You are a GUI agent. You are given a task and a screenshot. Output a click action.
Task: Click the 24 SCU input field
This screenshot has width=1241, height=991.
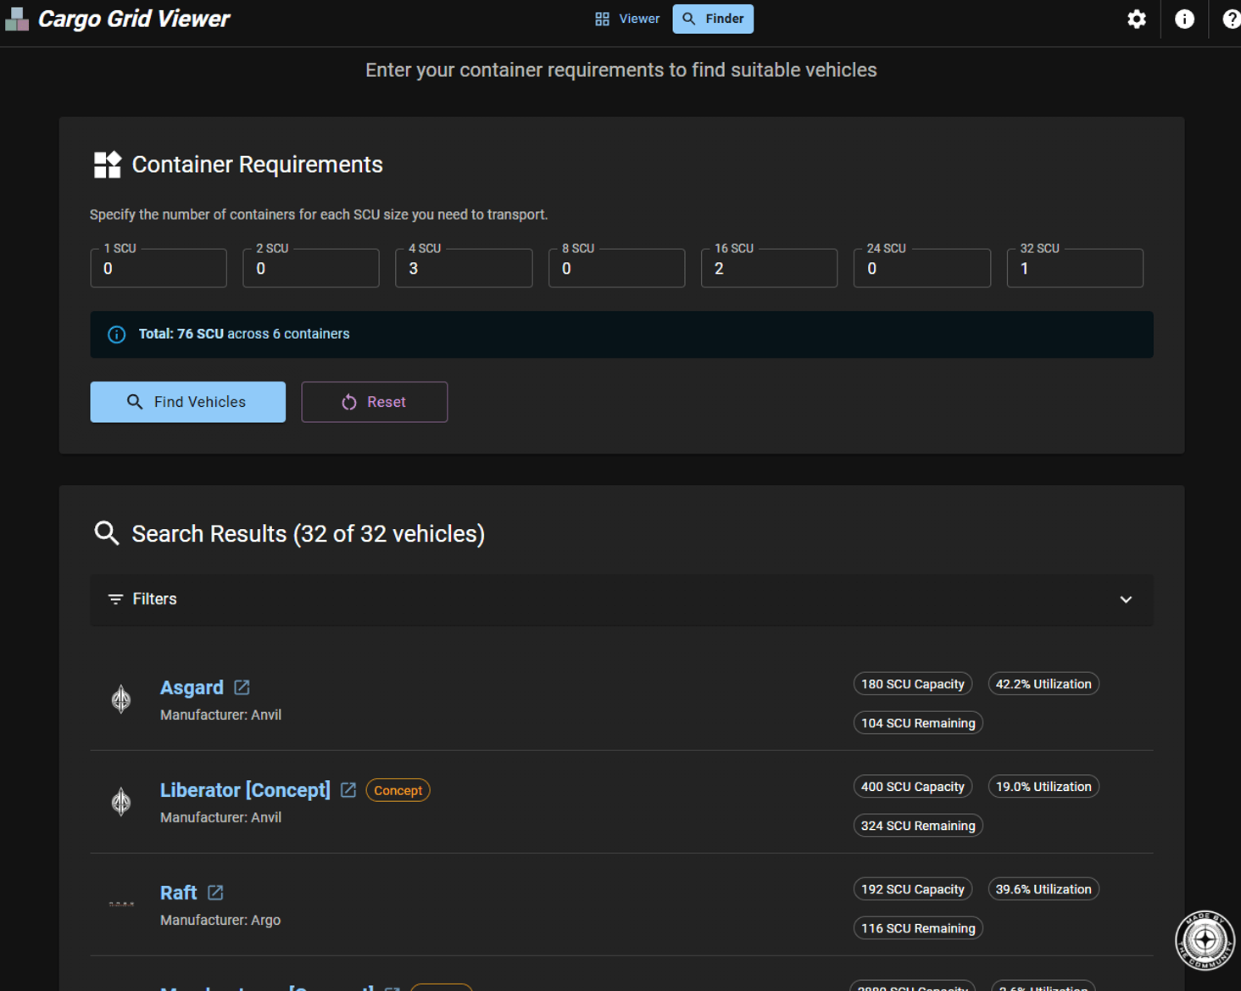point(922,268)
